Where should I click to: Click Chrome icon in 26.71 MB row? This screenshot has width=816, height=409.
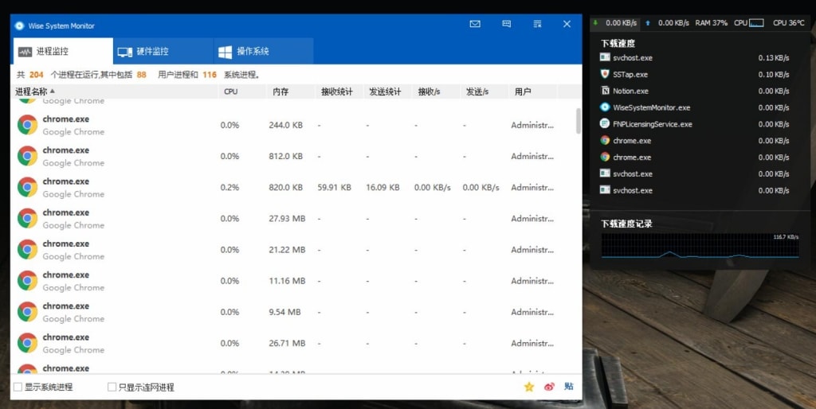27,343
